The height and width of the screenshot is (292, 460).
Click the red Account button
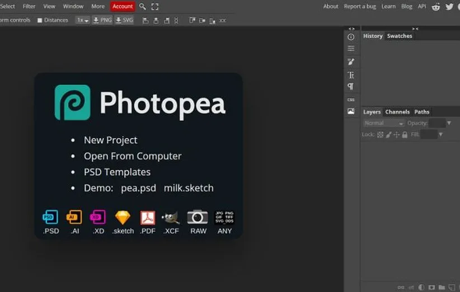pyautogui.click(x=123, y=7)
